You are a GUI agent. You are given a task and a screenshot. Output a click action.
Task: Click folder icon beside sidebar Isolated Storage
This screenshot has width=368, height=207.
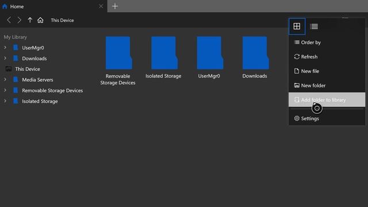[x=16, y=101]
